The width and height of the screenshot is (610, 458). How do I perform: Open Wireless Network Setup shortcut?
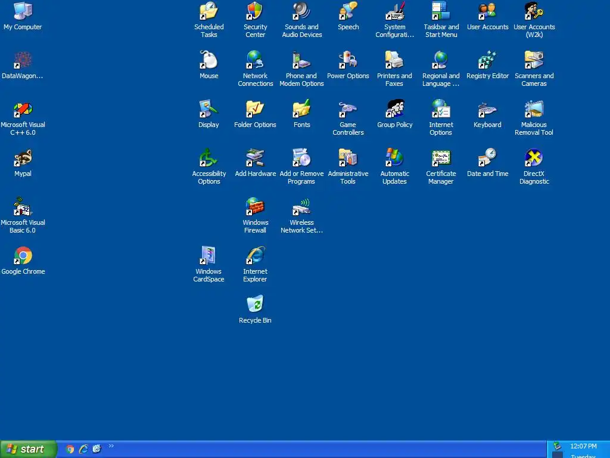(x=302, y=216)
